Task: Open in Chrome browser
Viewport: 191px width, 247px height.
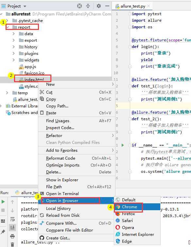Action: click(x=137, y=207)
